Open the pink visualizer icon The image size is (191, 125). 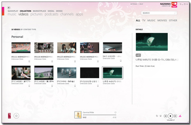coord(180,116)
